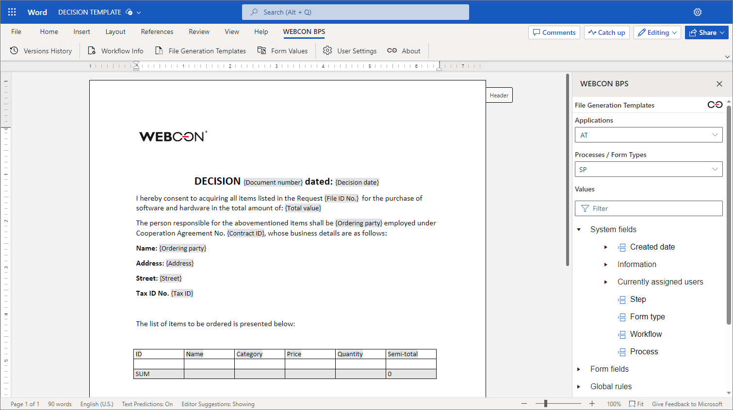
Task: Click the 100% zoom level
Action: 614,404
